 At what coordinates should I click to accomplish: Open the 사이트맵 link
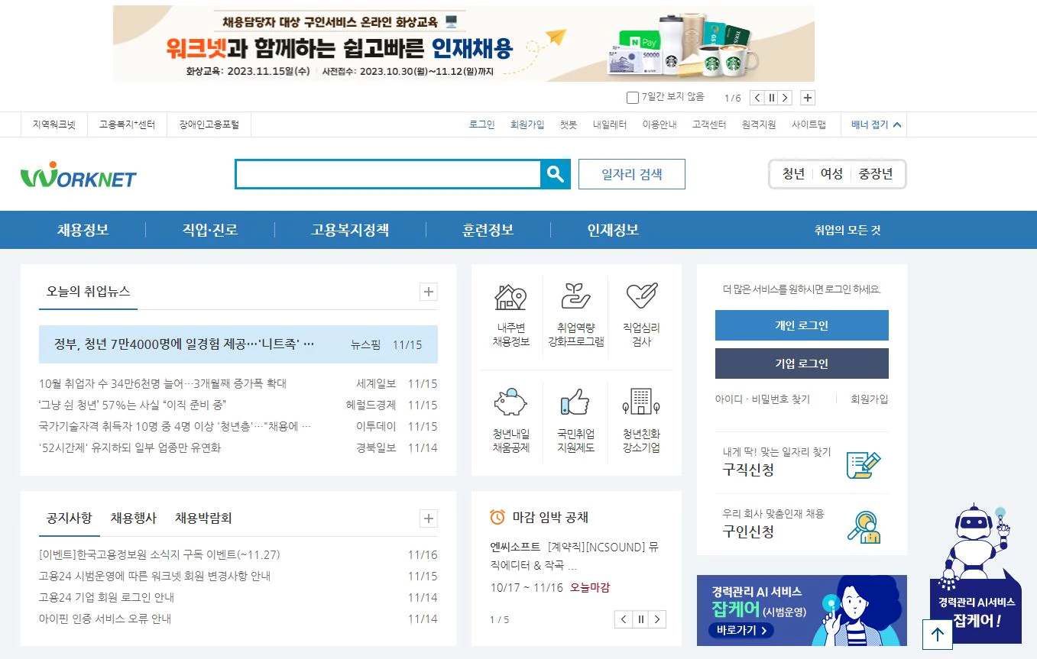809,124
